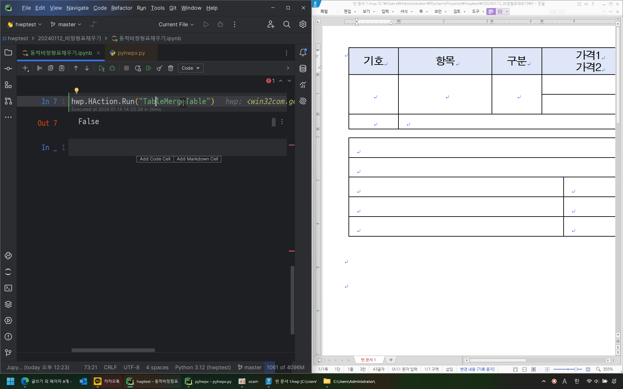The width and height of the screenshot is (623, 389).
Task: Adjust the zoom slider in Hangul
Action: [576, 369]
